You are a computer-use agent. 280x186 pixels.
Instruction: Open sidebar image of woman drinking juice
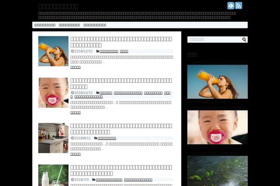coord(217,81)
